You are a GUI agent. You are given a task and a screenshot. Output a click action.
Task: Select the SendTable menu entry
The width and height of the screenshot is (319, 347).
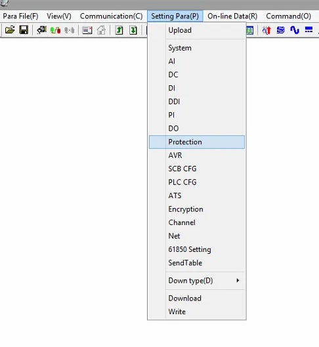tap(197, 263)
